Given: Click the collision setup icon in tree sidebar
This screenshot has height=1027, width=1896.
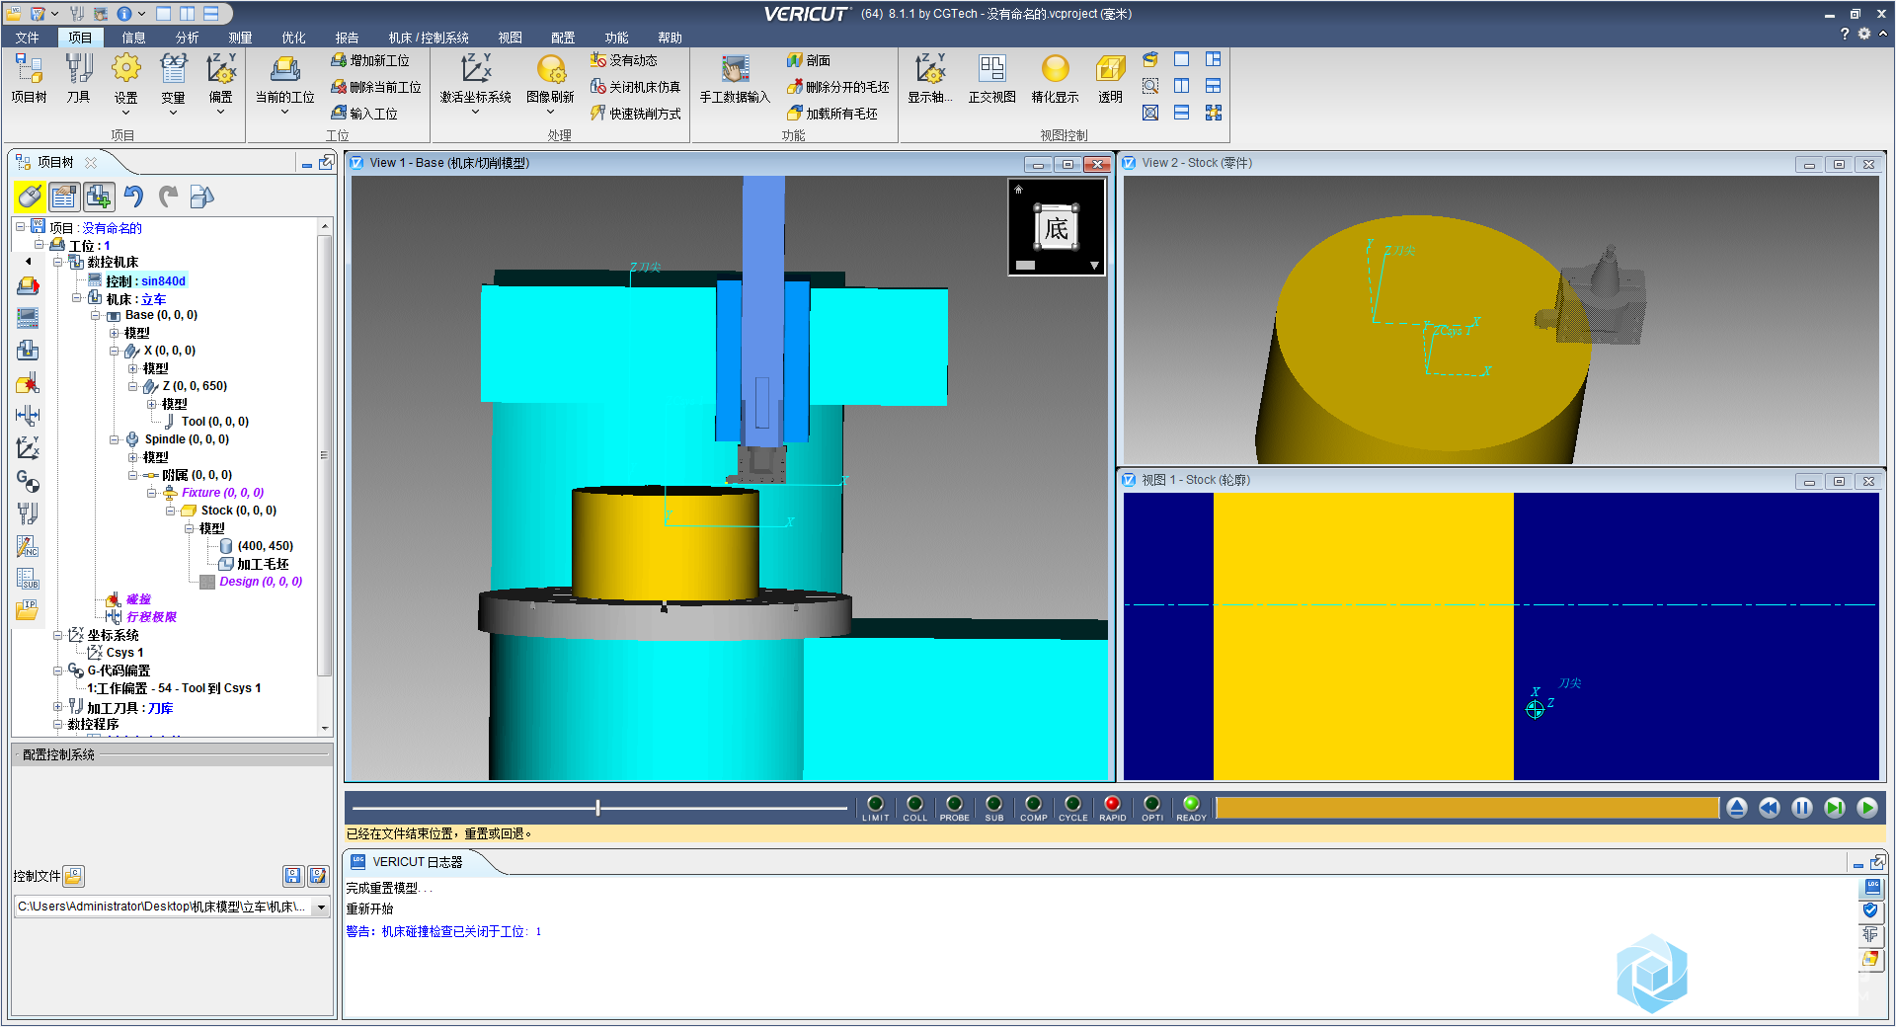Looking at the screenshot, I should 28,382.
